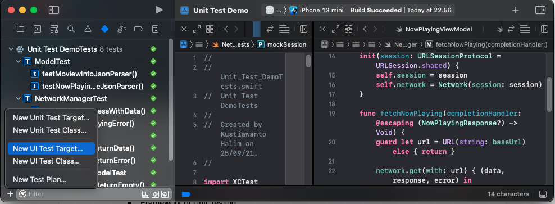Open the Debug navigator spray icon

pos(121,29)
